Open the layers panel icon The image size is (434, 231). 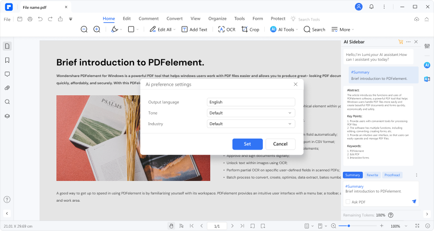pos(7,116)
